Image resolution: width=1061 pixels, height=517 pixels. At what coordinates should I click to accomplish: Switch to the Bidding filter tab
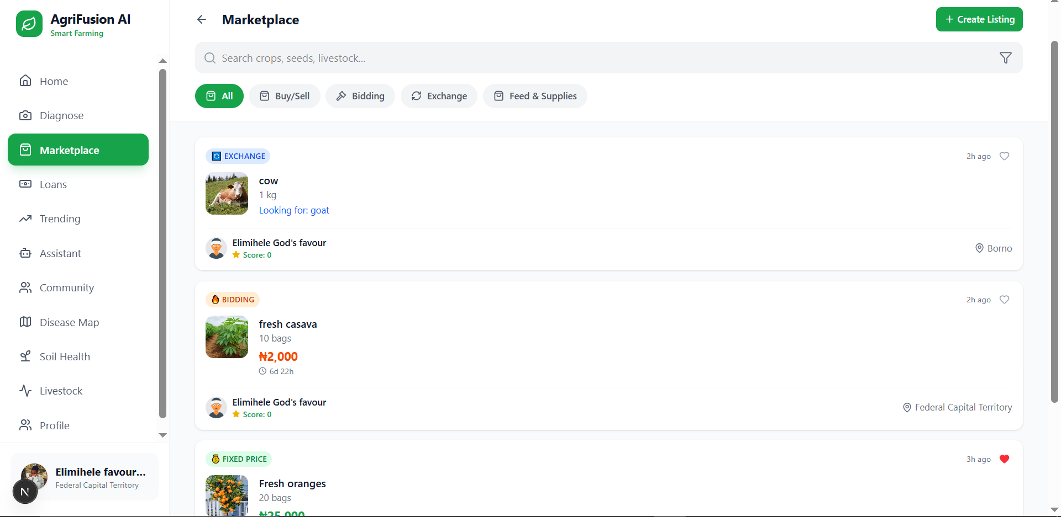[x=360, y=96]
